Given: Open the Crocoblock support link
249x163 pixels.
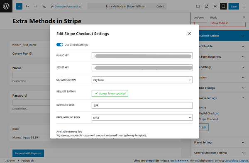Looking at the screenshot, I should [236, 161].
